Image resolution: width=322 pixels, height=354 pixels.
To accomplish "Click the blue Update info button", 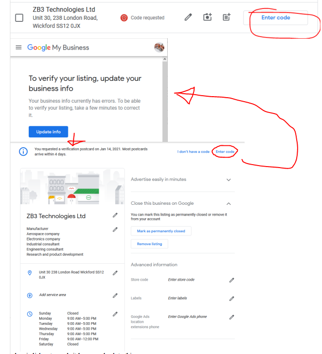I will (48, 131).
